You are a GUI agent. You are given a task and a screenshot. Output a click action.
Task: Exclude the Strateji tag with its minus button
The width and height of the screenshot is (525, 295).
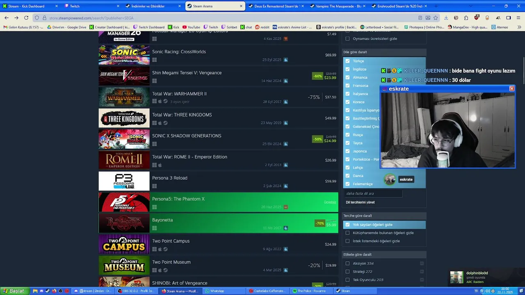422,272
